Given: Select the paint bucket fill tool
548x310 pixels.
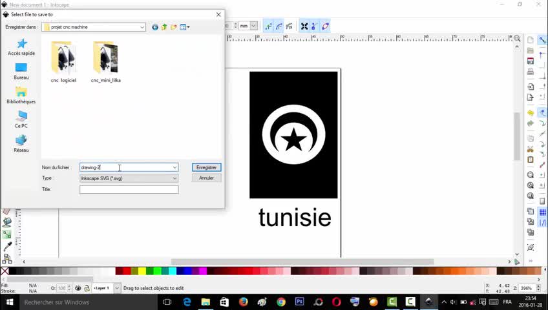Looking at the screenshot, I should point(6,222).
